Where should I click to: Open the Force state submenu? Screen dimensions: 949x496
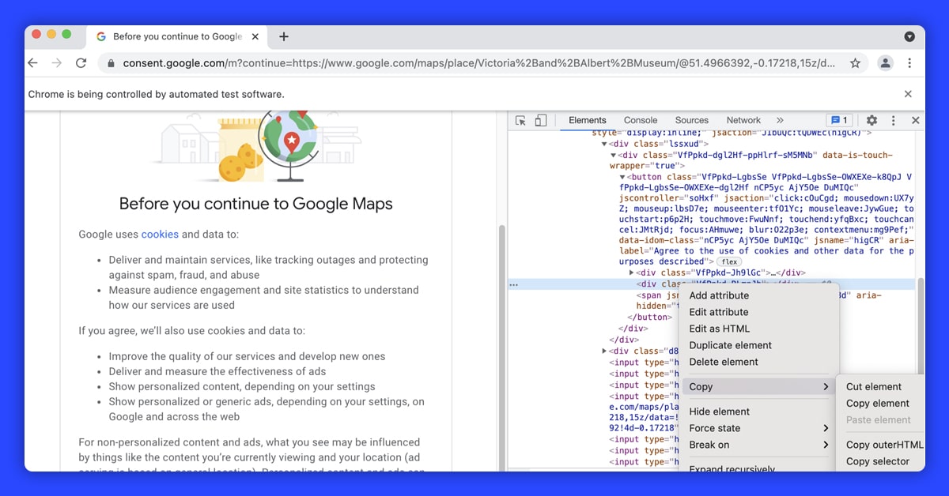click(x=758, y=428)
